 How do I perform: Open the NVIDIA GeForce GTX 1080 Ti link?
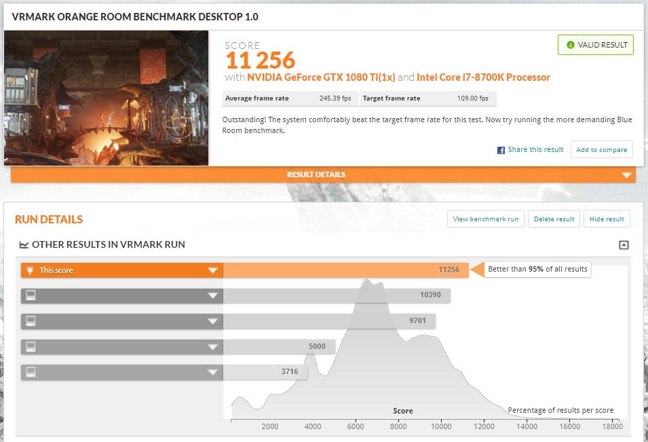pyautogui.click(x=321, y=77)
